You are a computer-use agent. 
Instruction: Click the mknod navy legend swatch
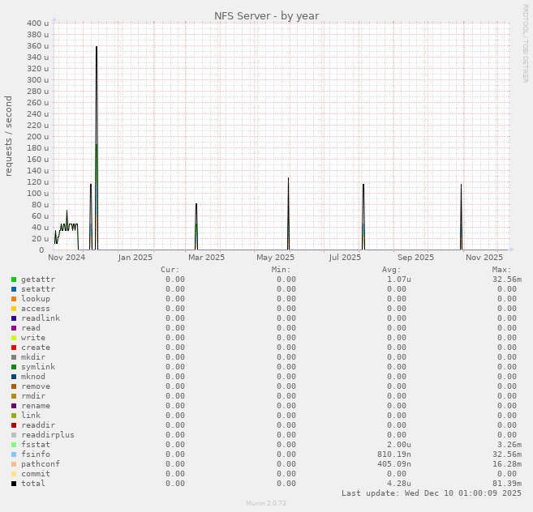click(14, 377)
